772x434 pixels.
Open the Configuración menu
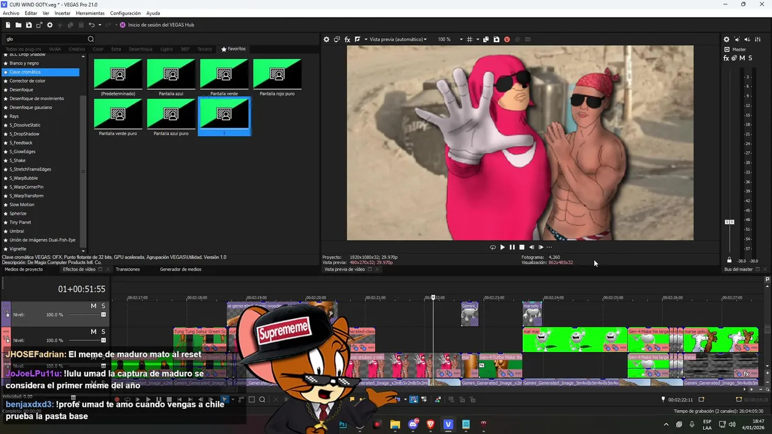[125, 13]
